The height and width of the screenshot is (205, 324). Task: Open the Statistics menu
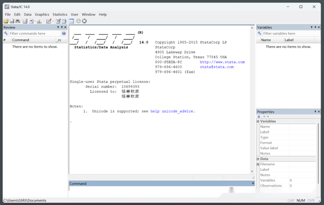(60, 14)
